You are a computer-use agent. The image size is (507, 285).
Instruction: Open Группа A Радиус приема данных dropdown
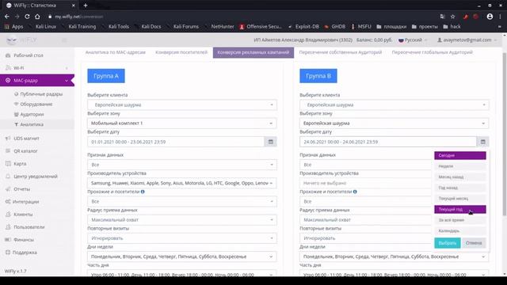182,220
